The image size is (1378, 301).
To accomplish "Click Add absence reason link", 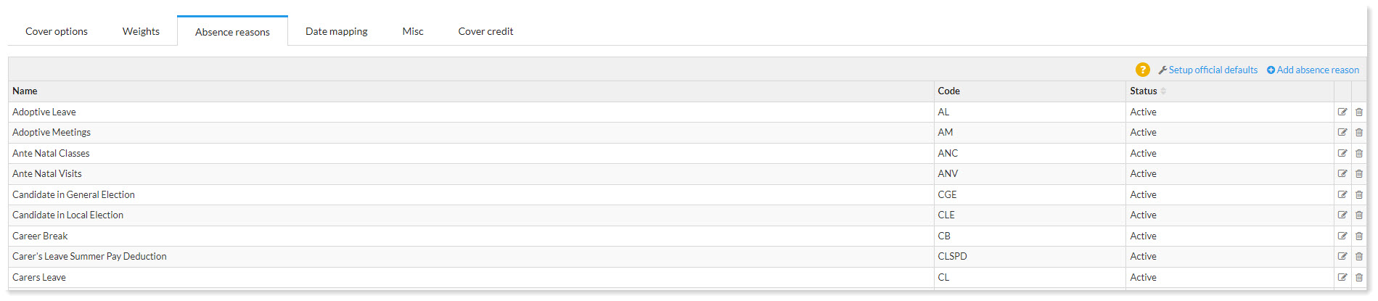I will pyautogui.click(x=1313, y=70).
